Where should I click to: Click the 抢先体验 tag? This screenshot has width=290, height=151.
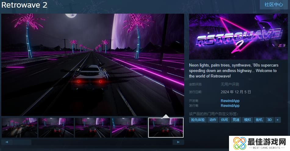pyautogui.click(x=198, y=120)
